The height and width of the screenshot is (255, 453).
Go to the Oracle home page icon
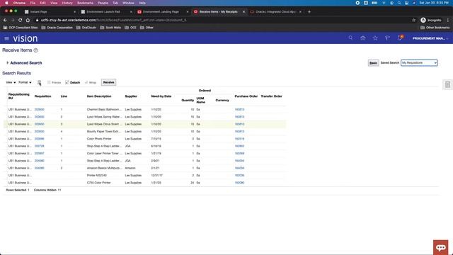coord(363,38)
